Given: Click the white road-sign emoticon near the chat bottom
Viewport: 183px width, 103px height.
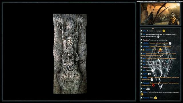Looking at the screenshot, I should pos(148,89).
